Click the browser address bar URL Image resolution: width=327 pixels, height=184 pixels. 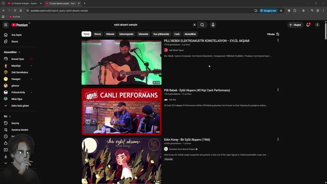tap(59, 10)
